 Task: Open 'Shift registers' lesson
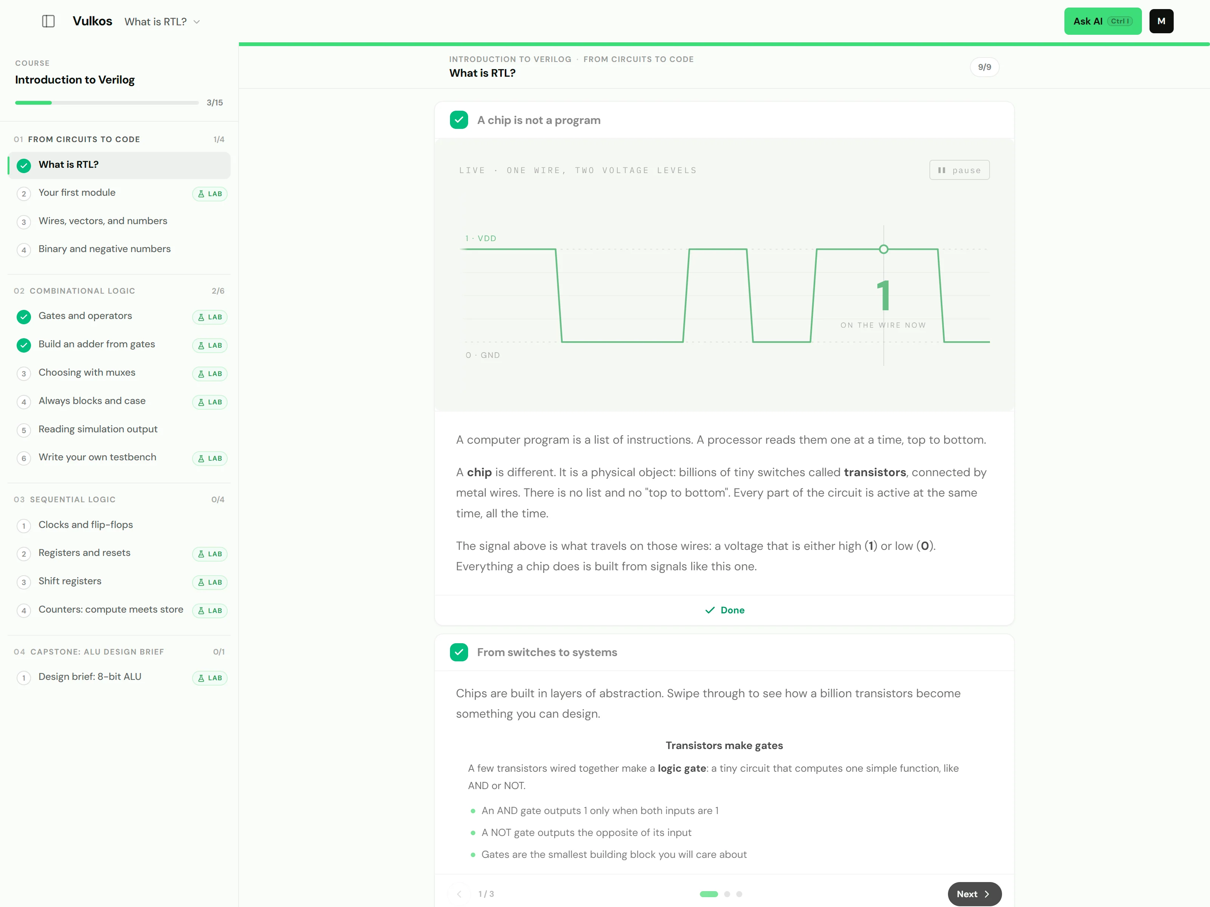point(119,582)
